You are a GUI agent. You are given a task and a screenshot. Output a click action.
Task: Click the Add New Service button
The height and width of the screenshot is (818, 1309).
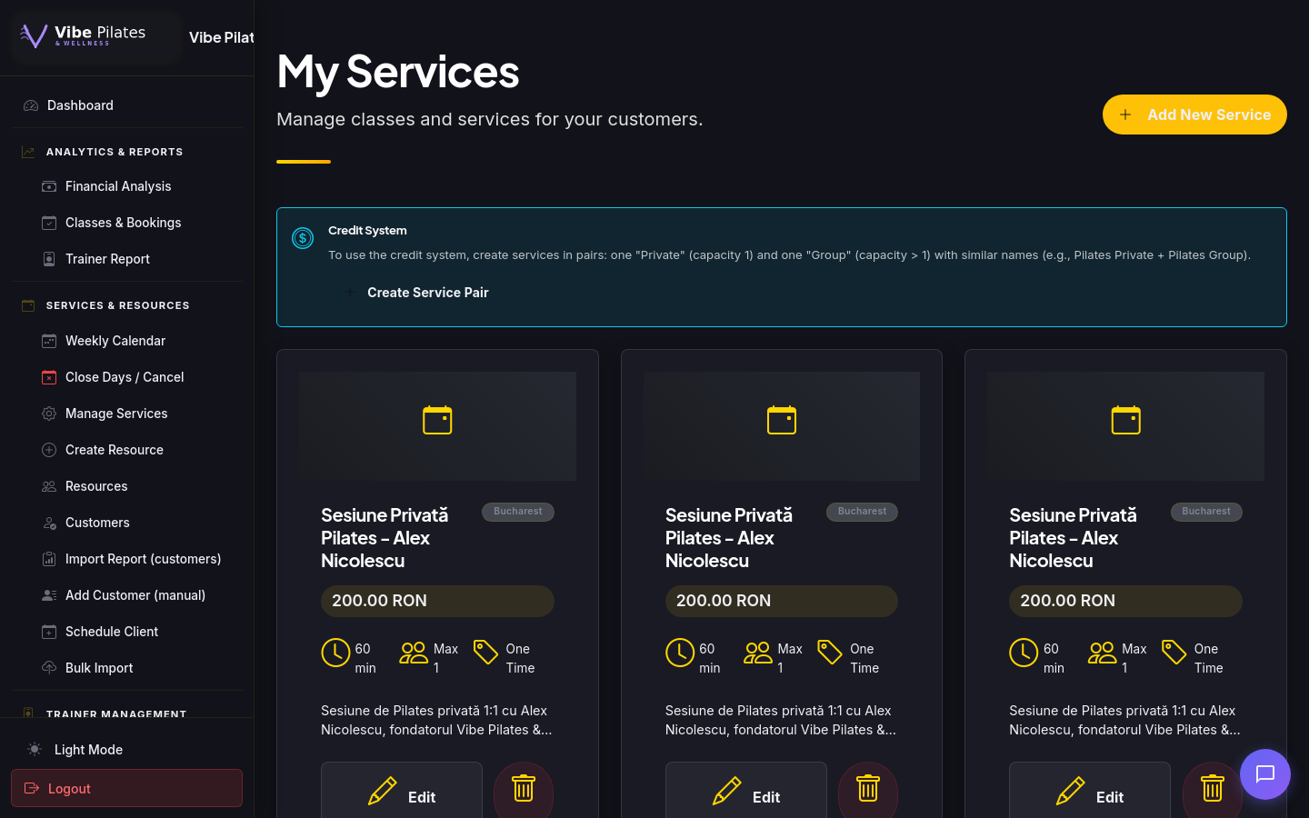1194,115
